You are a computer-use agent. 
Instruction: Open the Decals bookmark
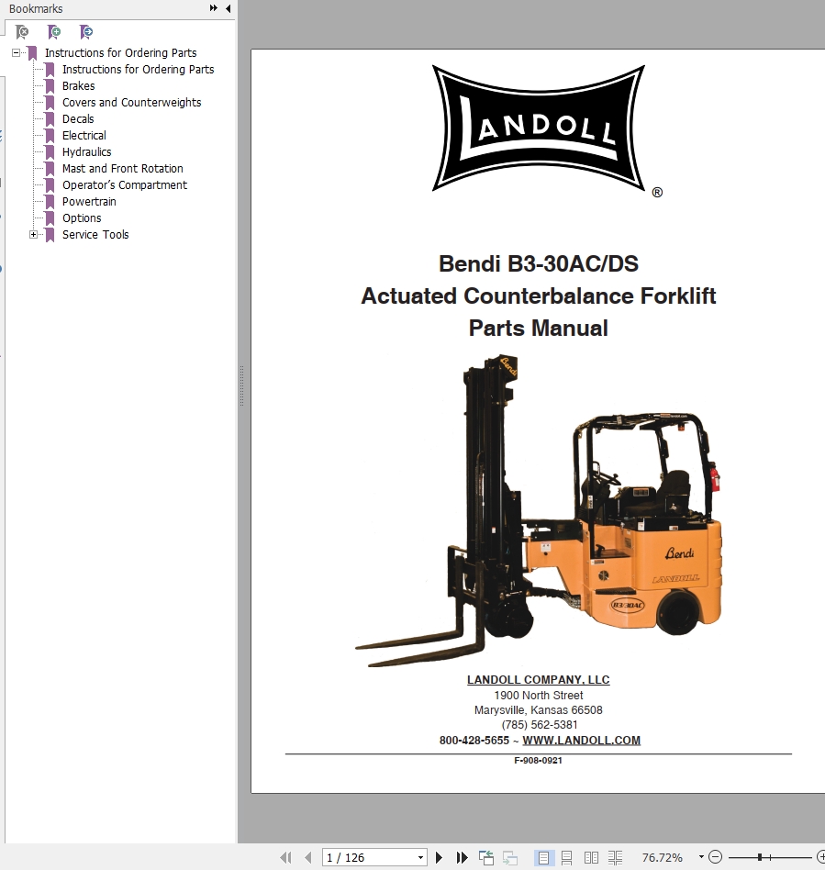[x=78, y=119]
